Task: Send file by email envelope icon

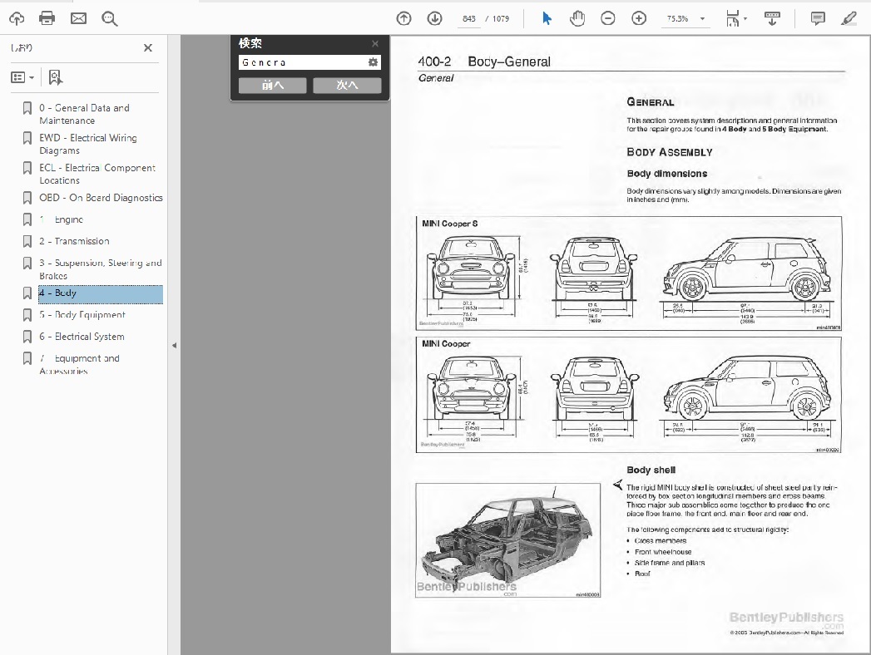Action: point(78,18)
